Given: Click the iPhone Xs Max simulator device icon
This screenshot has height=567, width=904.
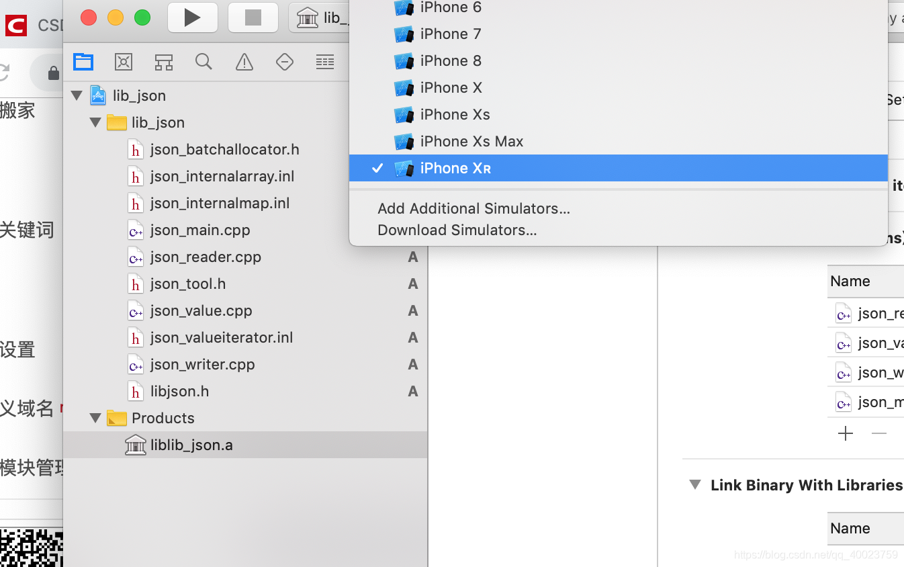Looking at the screenshot, I should click(x=404, y=142).
